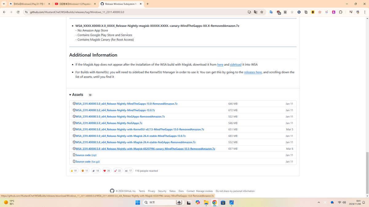Open File Explorer from the taskbar

(x=206, y=202)
